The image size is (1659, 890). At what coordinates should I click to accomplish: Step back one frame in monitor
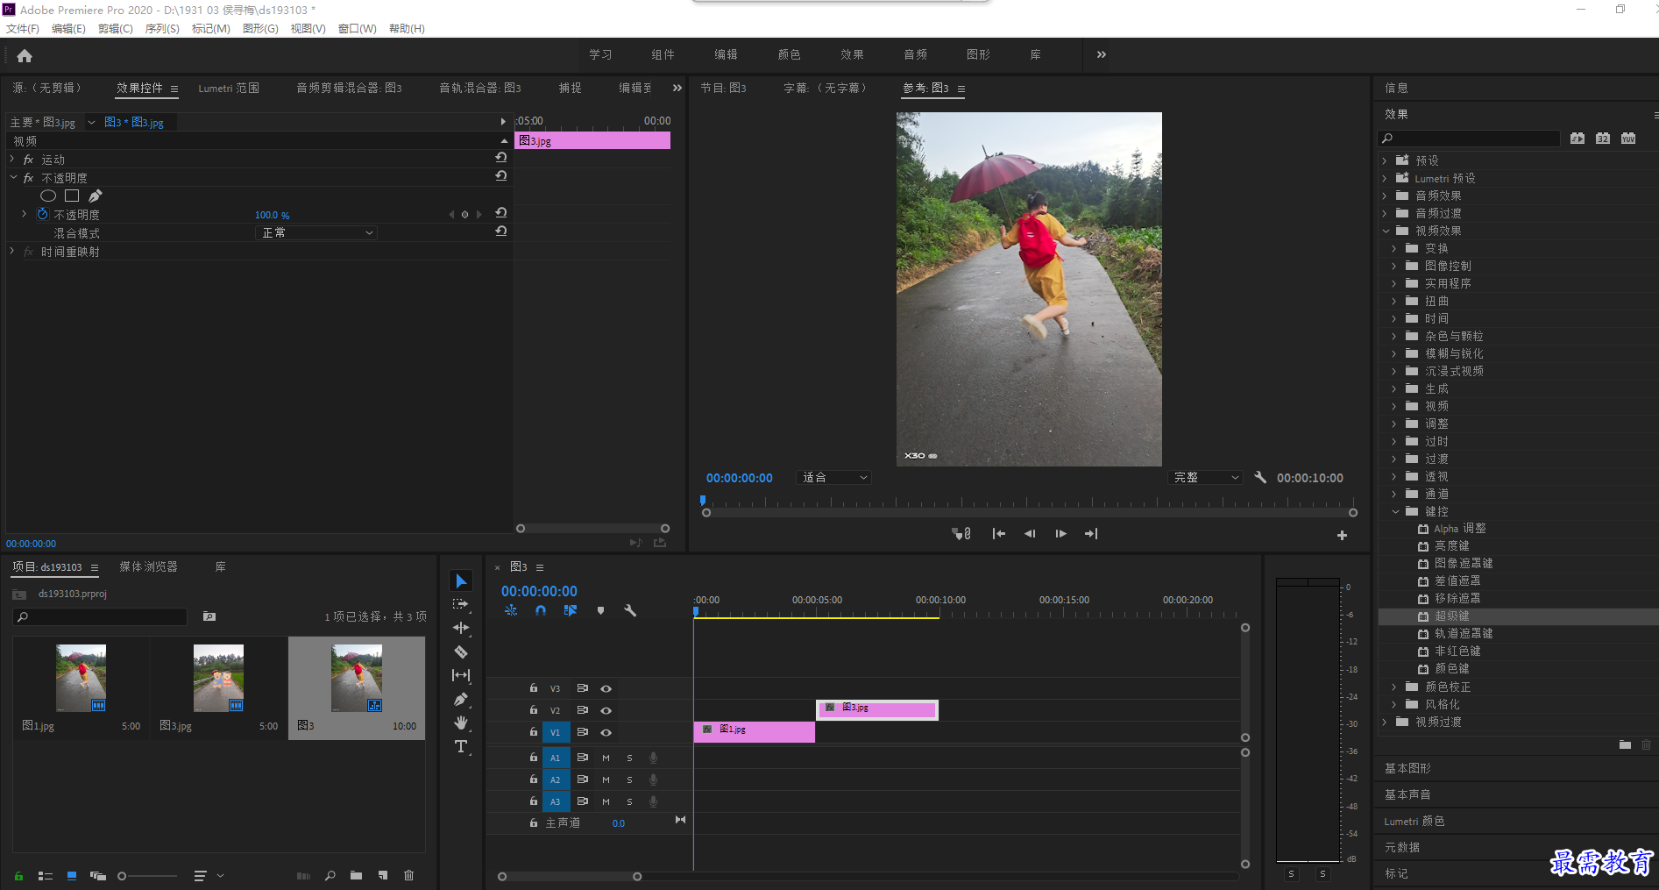click(x=1030, y=533)
